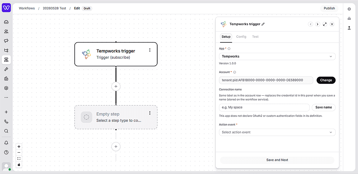
Task: Select the Empty step node
Action: click(116, 117)
